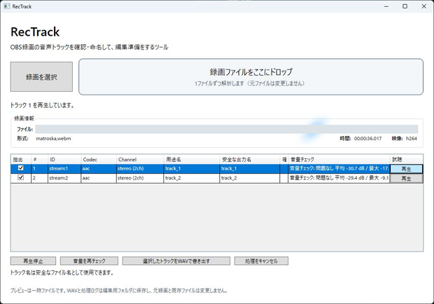Select aac codec cell in row 1
Viewport: 434px width, 304px height.
coord(99,169)
